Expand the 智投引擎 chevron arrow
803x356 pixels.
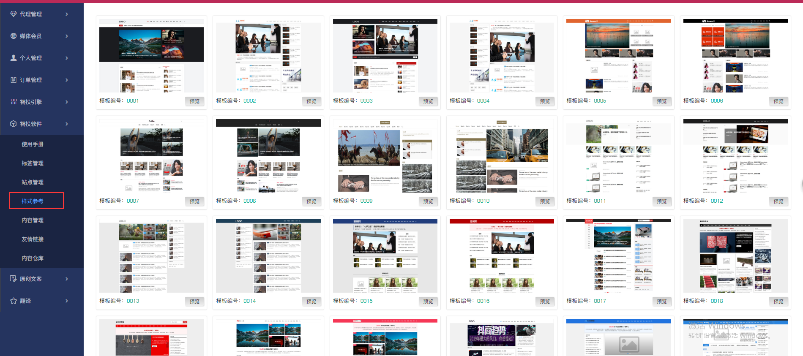(x=67, y=102)
